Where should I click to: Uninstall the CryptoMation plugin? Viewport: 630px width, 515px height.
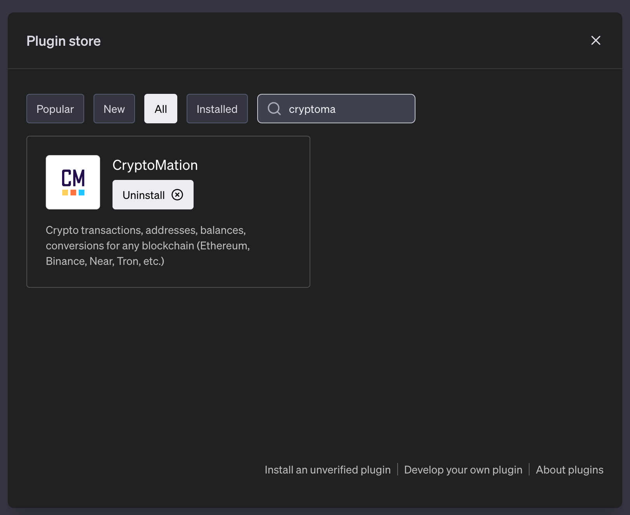coord(153,195)
